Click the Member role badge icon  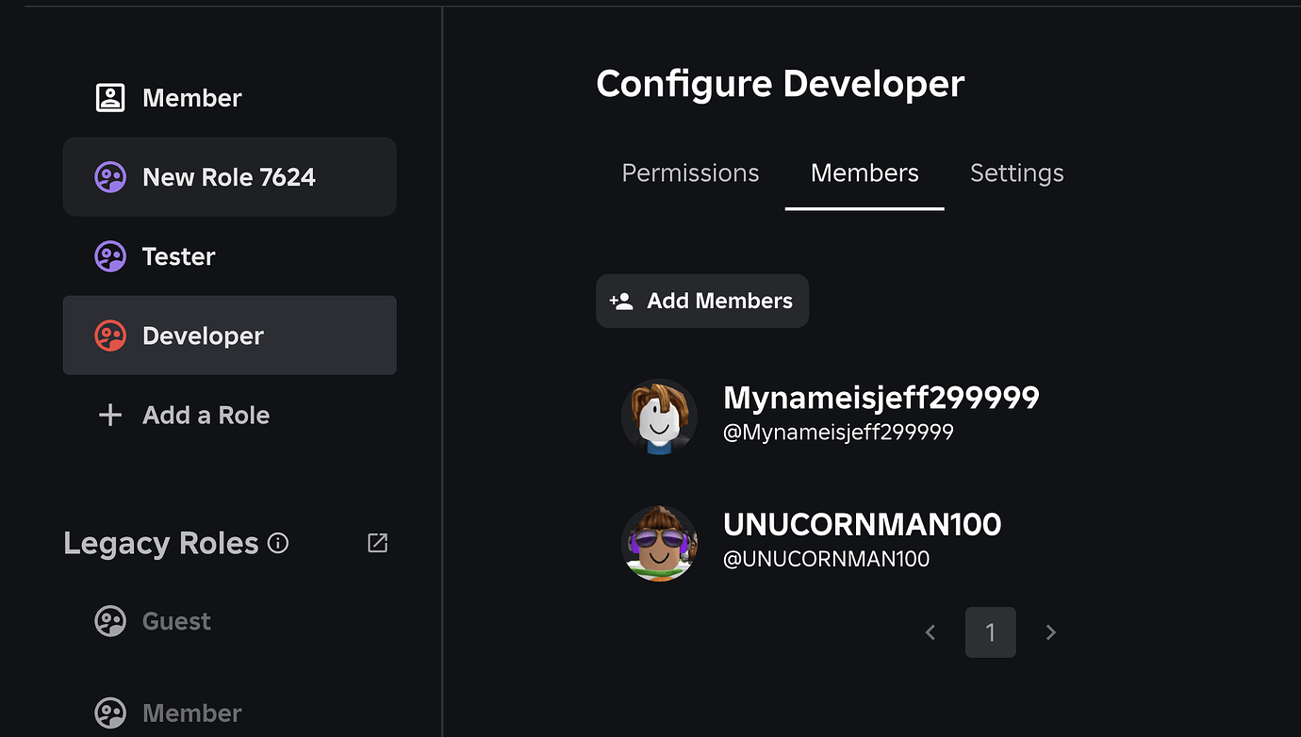pos(110,96)
